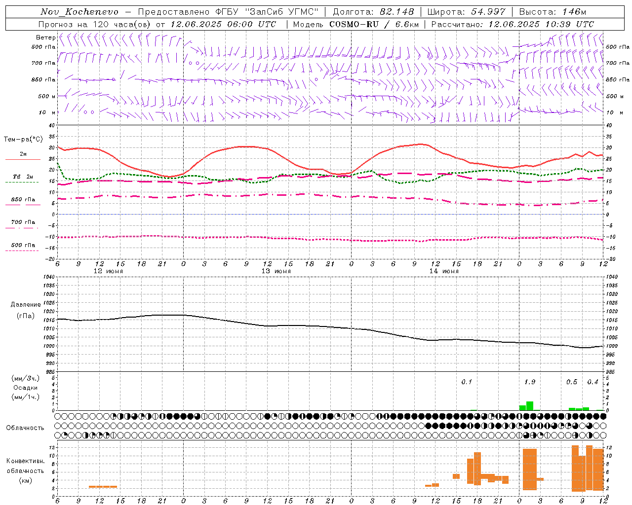Click the start time 12.06.2025 06:00 UTC
This screenshot has height=505, width=632.
tap(223, 24)
